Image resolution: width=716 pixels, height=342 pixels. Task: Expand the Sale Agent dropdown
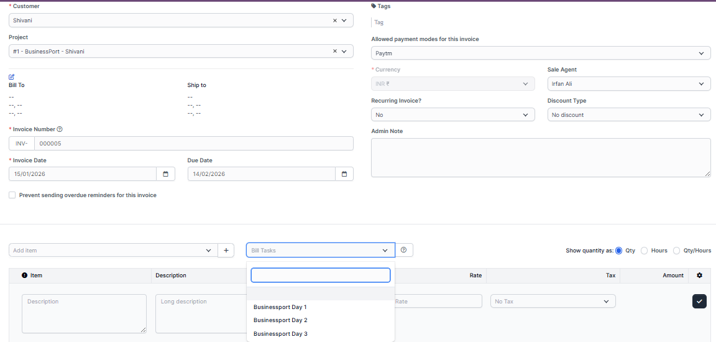(628, 84)
